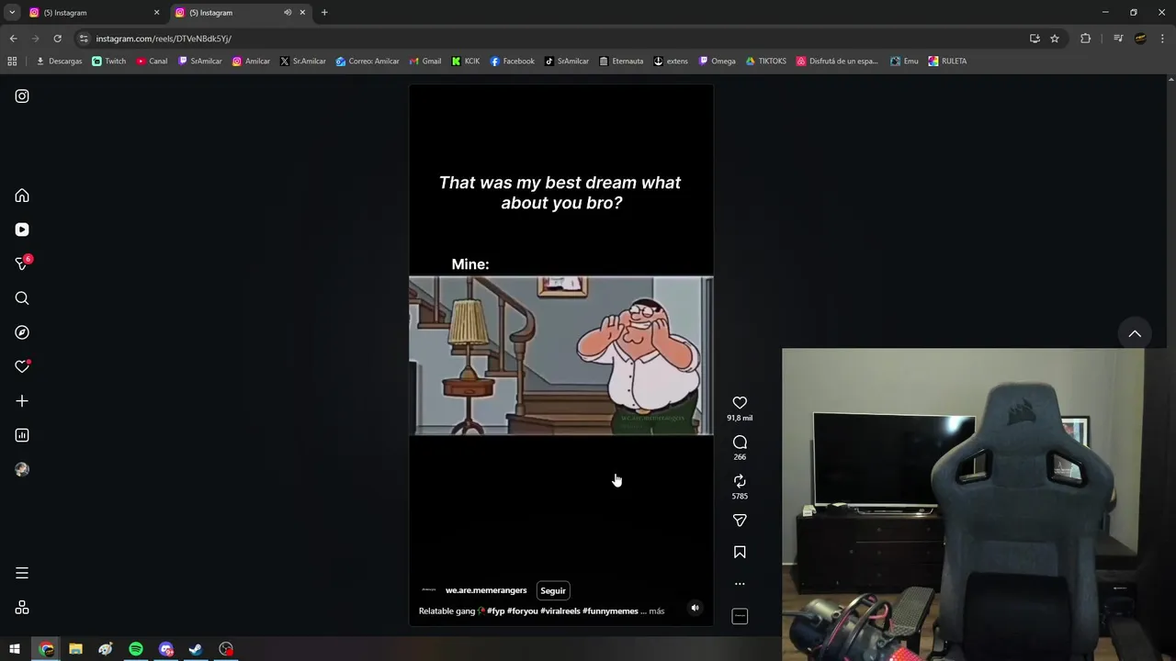Screen dimensions: 1176x661
Task: Like the reel with heart icon
Action: [x=740, y=403]
